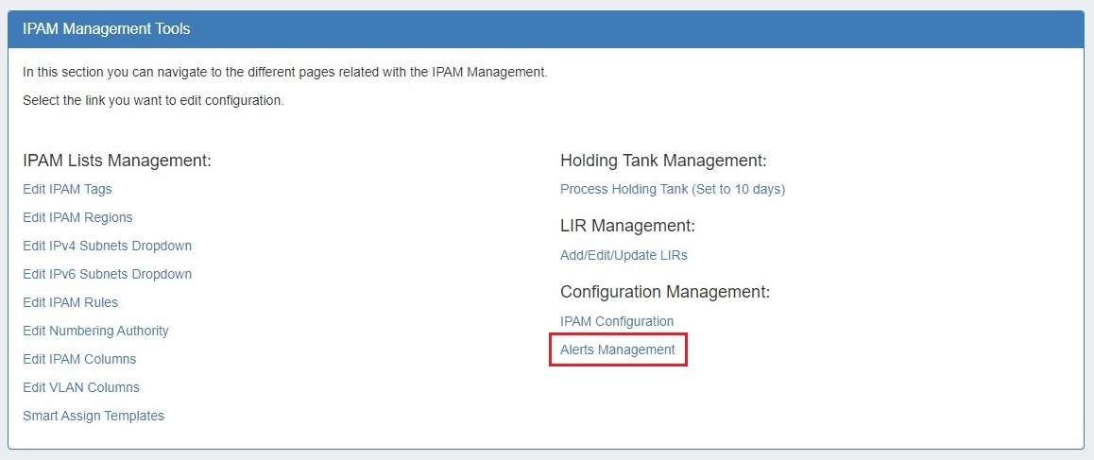Screen dimensions: 1094x460
Task: Click the 'In this section' description text
Action: [x=284, y=72]
